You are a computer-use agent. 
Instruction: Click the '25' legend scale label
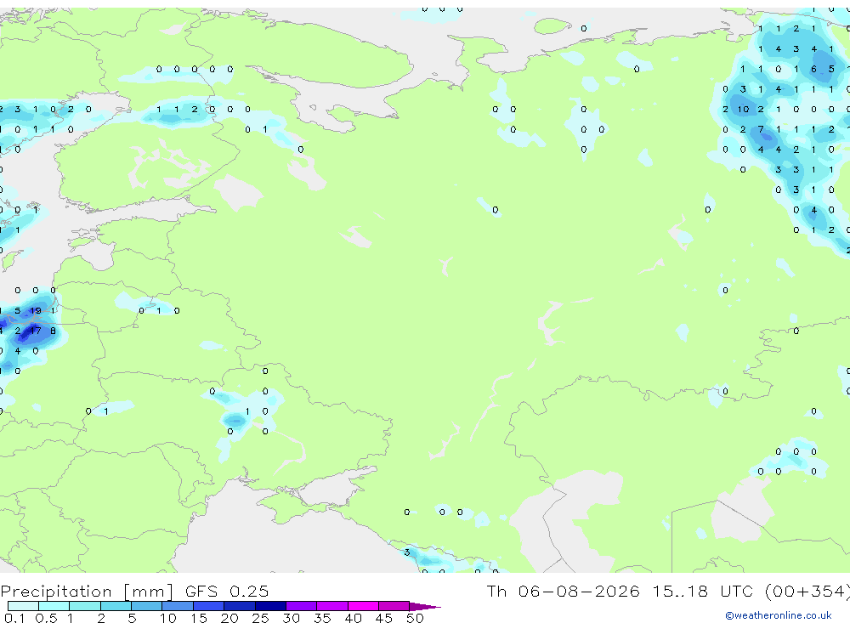pos(260,618)
